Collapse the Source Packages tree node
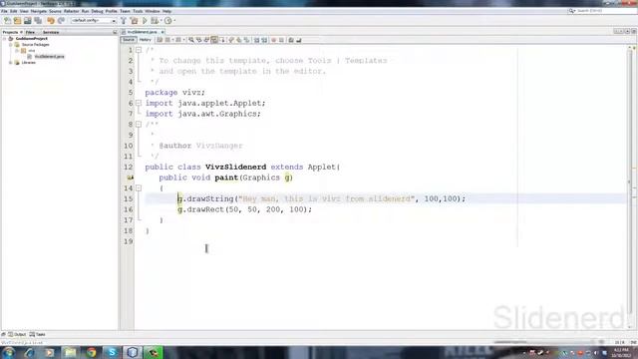Viewport: 638px width, 359px height. (11, 44)
